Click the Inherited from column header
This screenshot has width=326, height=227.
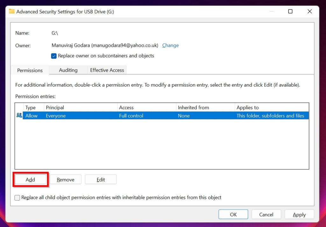coord(194,107)
